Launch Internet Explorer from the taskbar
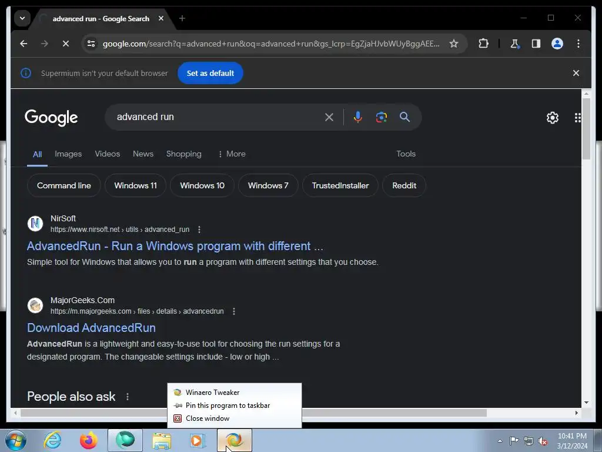 (52, 440)
